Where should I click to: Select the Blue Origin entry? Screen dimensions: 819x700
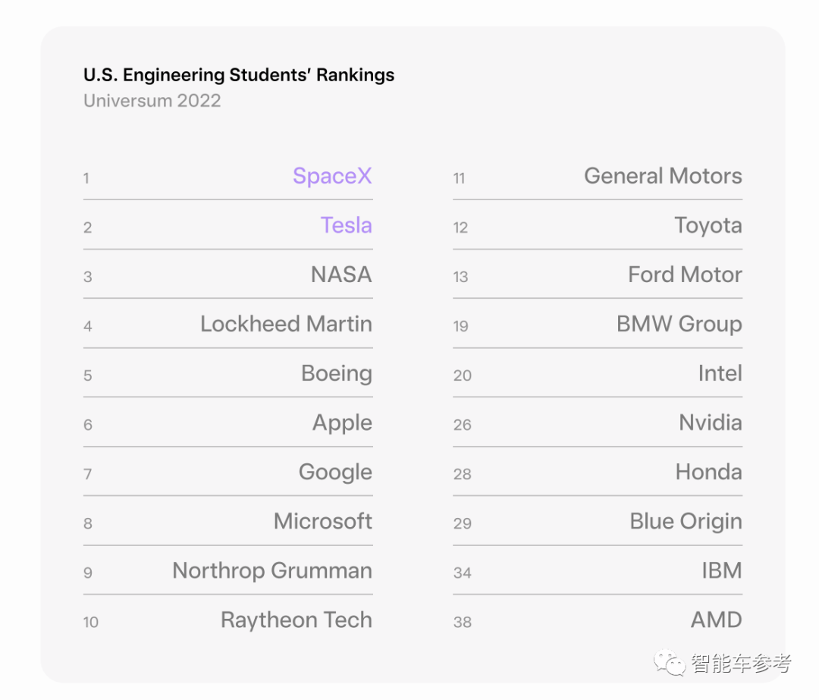pos(686,521)
